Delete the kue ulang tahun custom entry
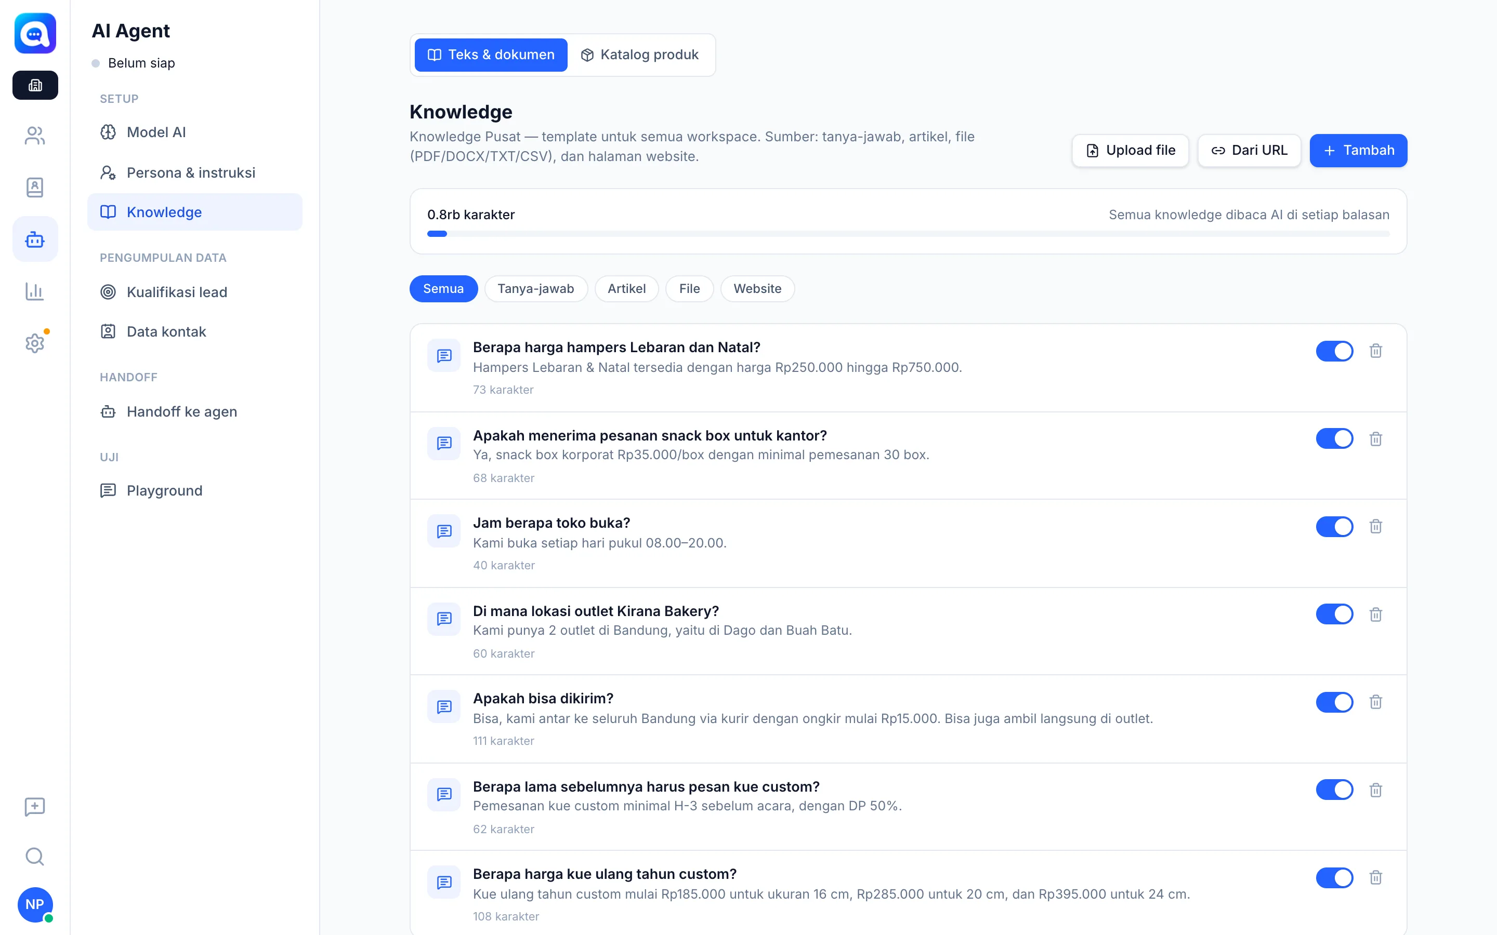The image size is (1497, 935). click(1375, 877)
